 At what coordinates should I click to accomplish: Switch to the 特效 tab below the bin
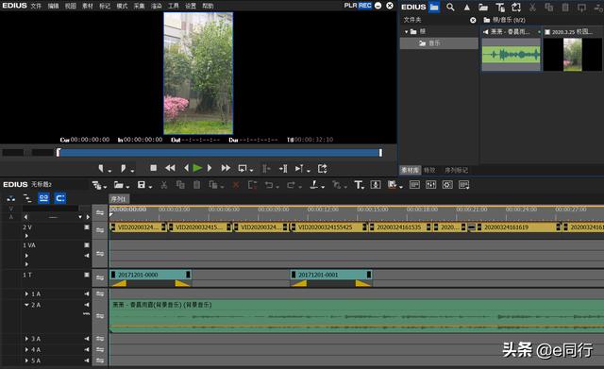click(x=429, y=170)
